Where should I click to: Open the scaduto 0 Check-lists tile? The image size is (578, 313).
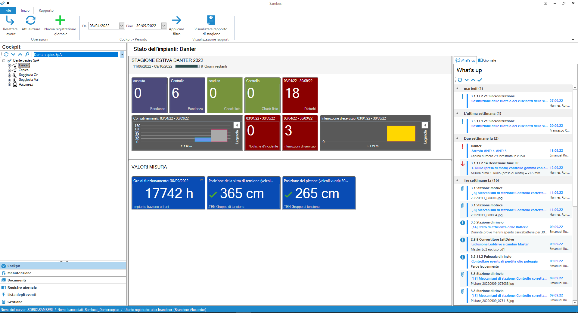tap(225, 95)
